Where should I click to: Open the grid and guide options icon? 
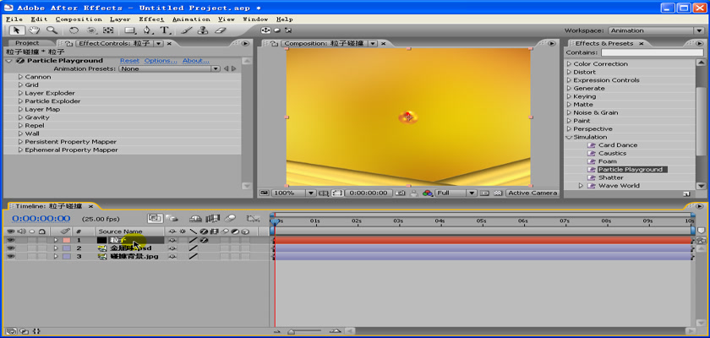click(x=323, y=194)
